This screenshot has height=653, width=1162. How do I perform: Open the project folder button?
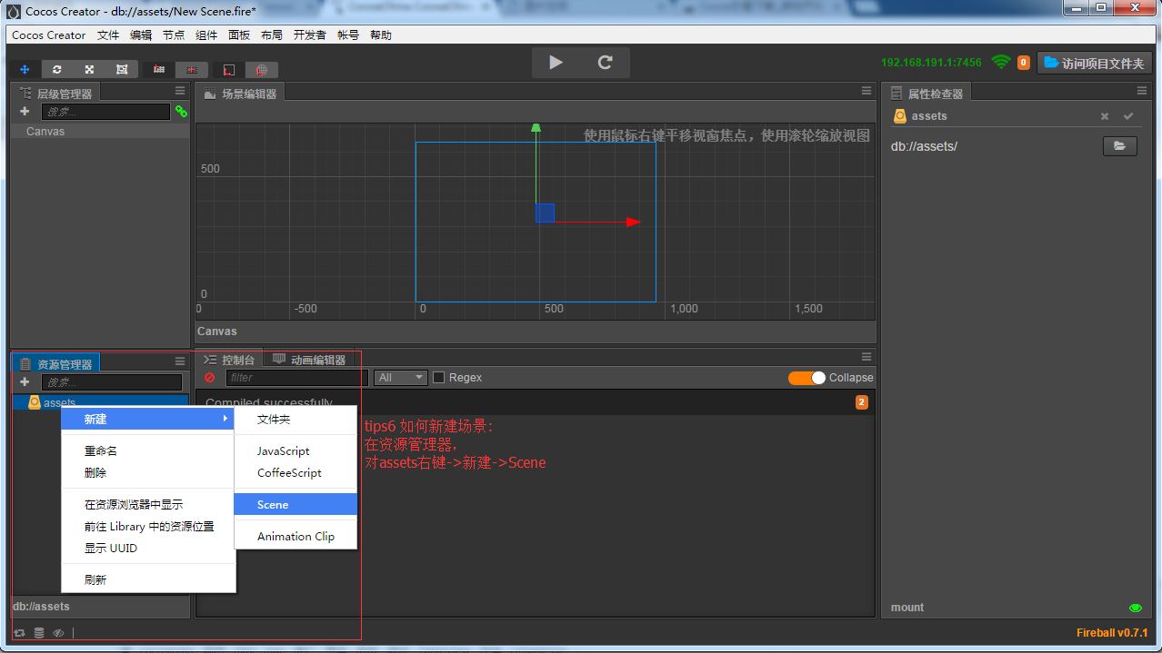[x=1095, y=63]
